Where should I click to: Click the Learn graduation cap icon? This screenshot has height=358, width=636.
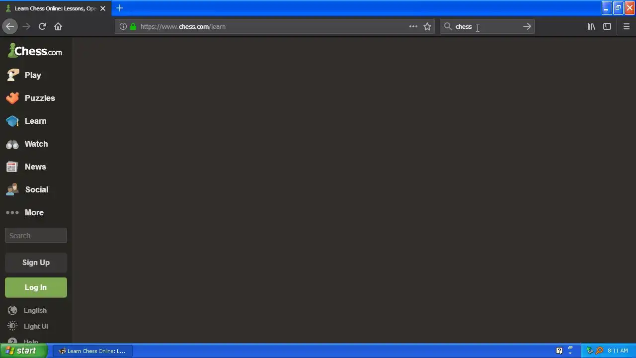[12, 121]
